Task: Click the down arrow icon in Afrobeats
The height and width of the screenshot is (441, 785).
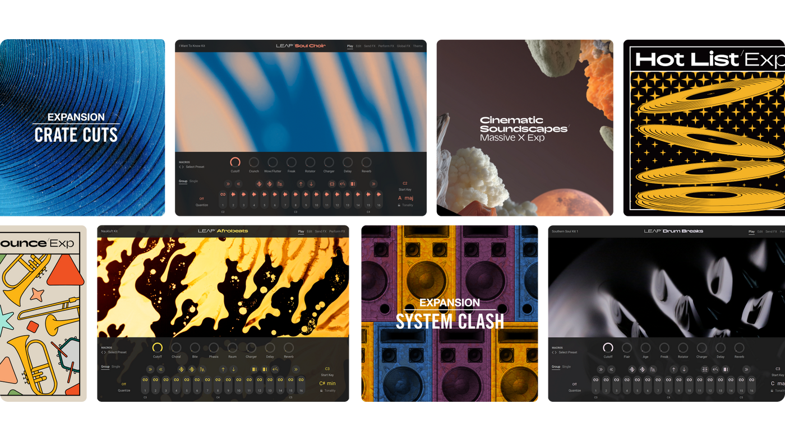Action: click(x=233, y=369)
